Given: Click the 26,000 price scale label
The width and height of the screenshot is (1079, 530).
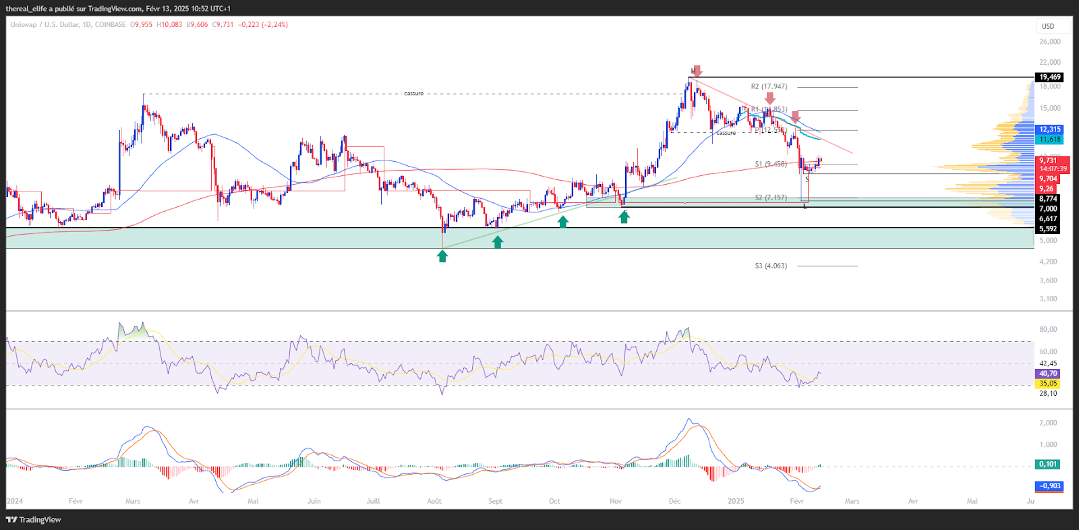Looking at the screenshot, I should coord(1050,42).
